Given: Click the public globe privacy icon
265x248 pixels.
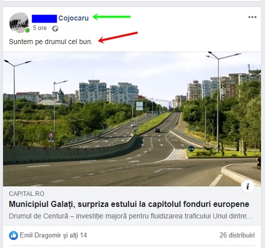Looking at the screenshot, I should coord(55,29).
